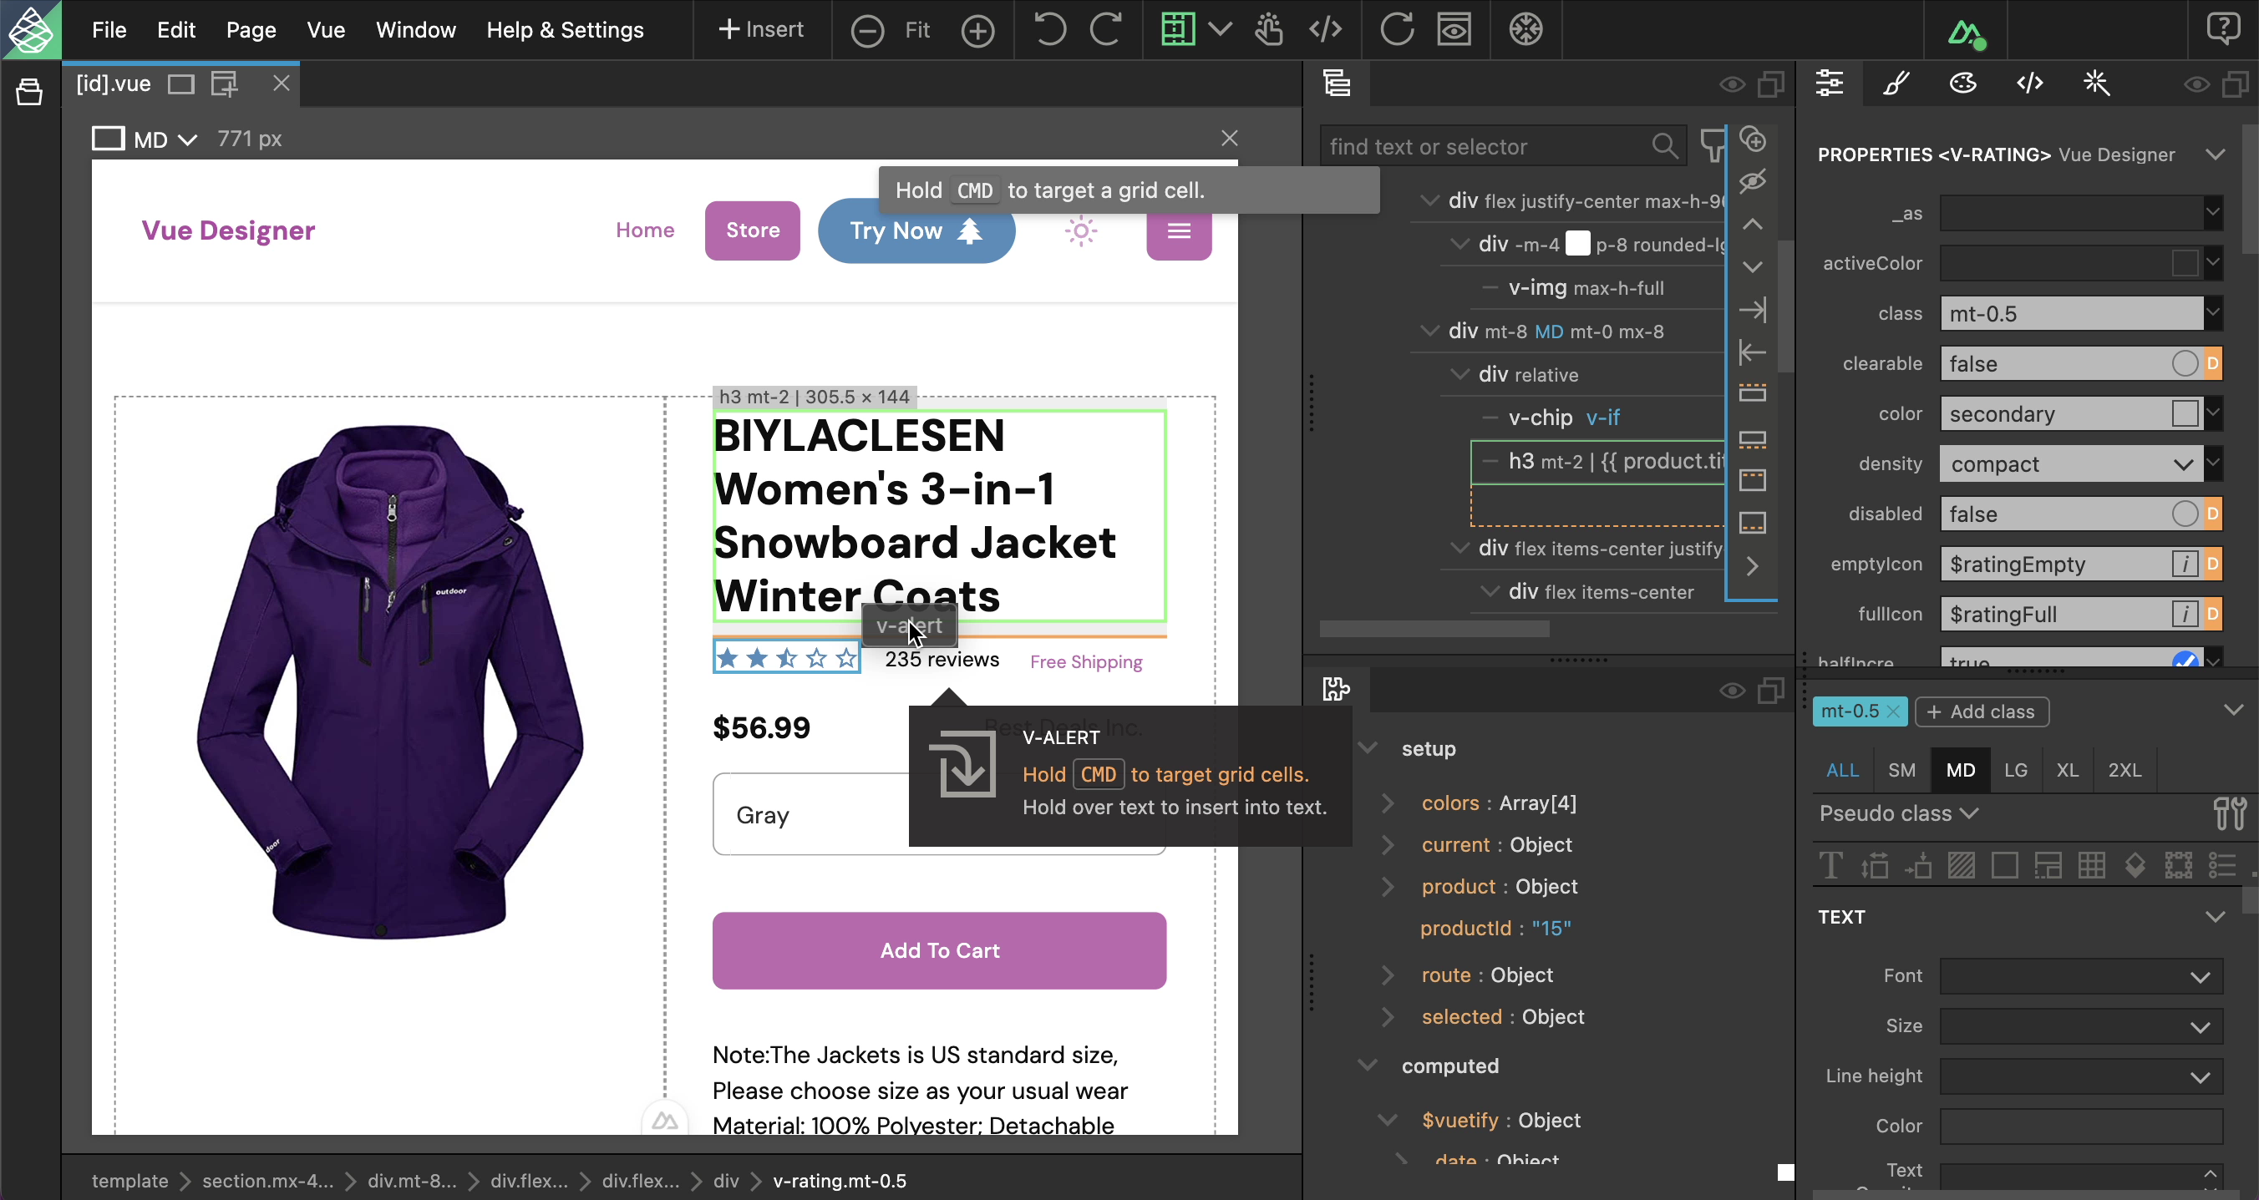Click the pointer interaction hand icon
2259x1200 pixels.
(x=1268, y=29)
